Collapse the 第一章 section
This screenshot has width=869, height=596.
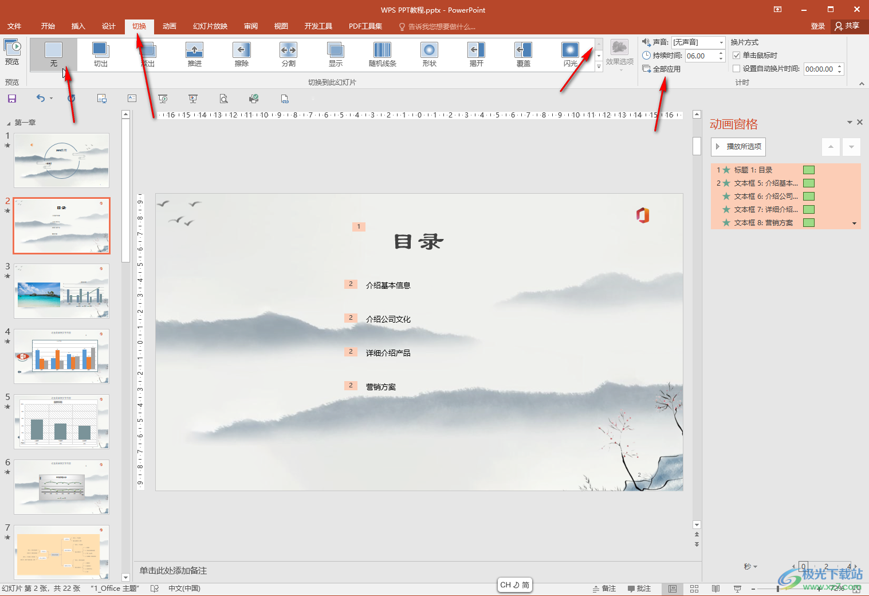9,123
